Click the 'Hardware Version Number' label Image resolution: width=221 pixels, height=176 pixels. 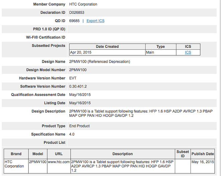(42, 78)
